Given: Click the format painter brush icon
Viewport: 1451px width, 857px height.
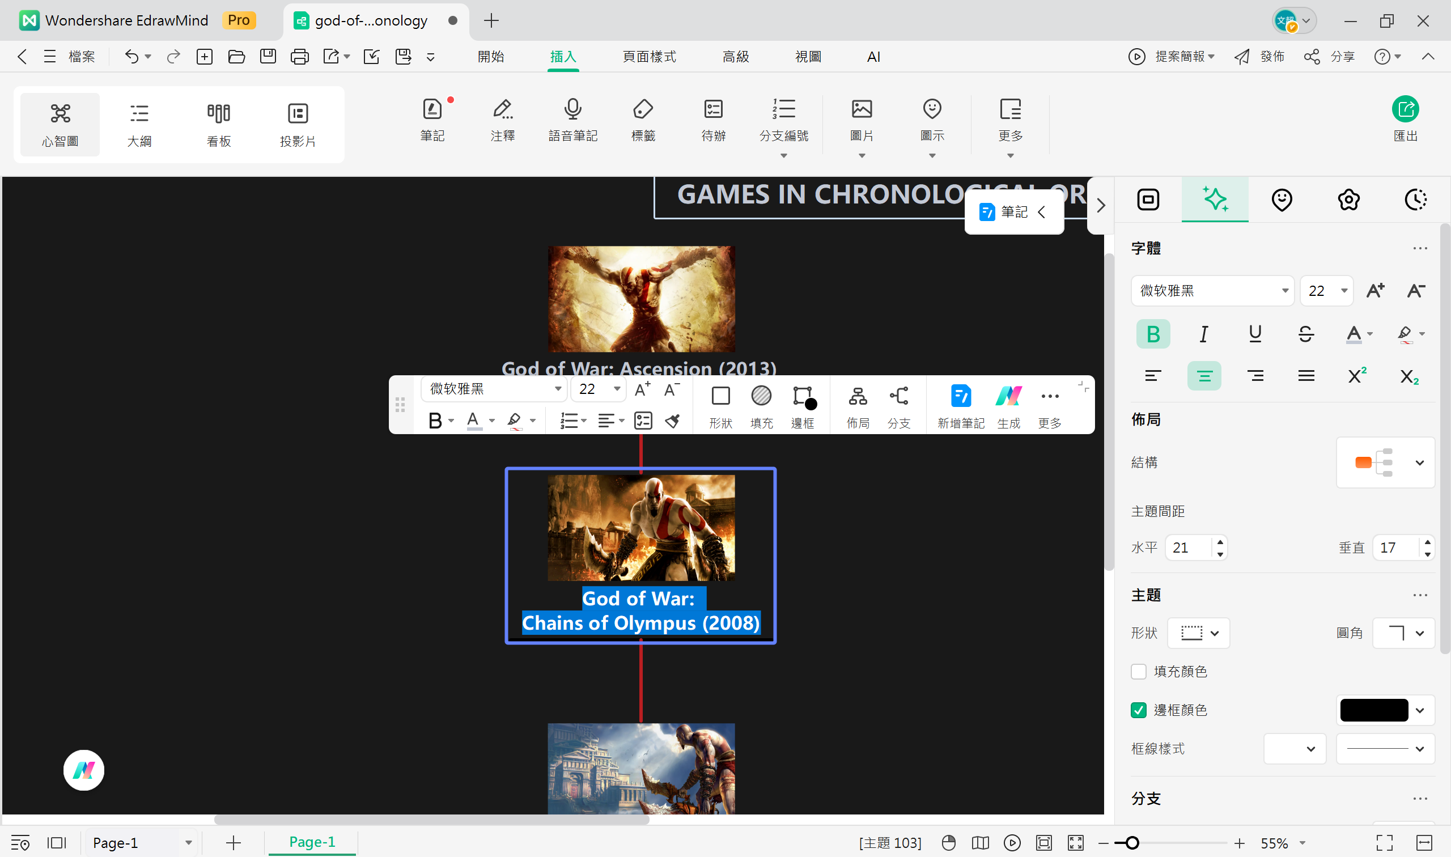Looking at the screenshot, I should coord(672,421).
